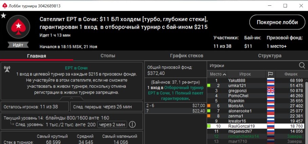Open level info circle icon next to через 2 мин
The width and height of the screenshot is (308, 144).
click(x=132, y=124)
